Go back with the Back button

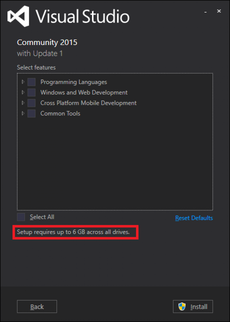[x=37, y=307]
